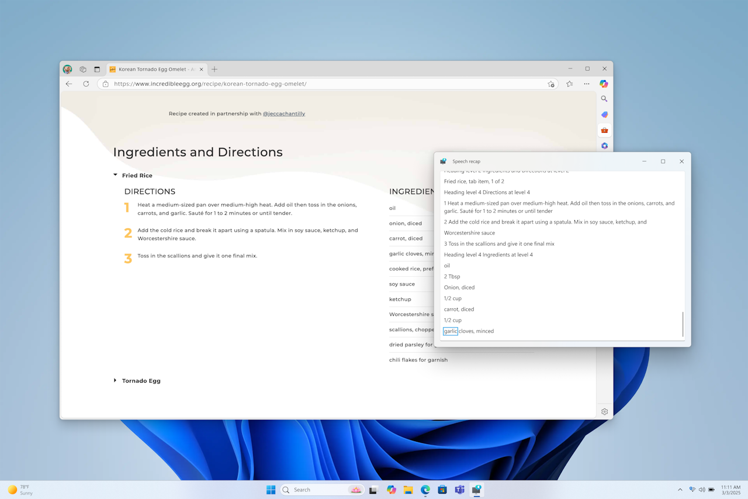Click step 1 'Heat a medium-sized pan' on the web page

pos(247,209)
